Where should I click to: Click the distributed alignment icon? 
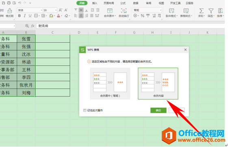(97, 15)
